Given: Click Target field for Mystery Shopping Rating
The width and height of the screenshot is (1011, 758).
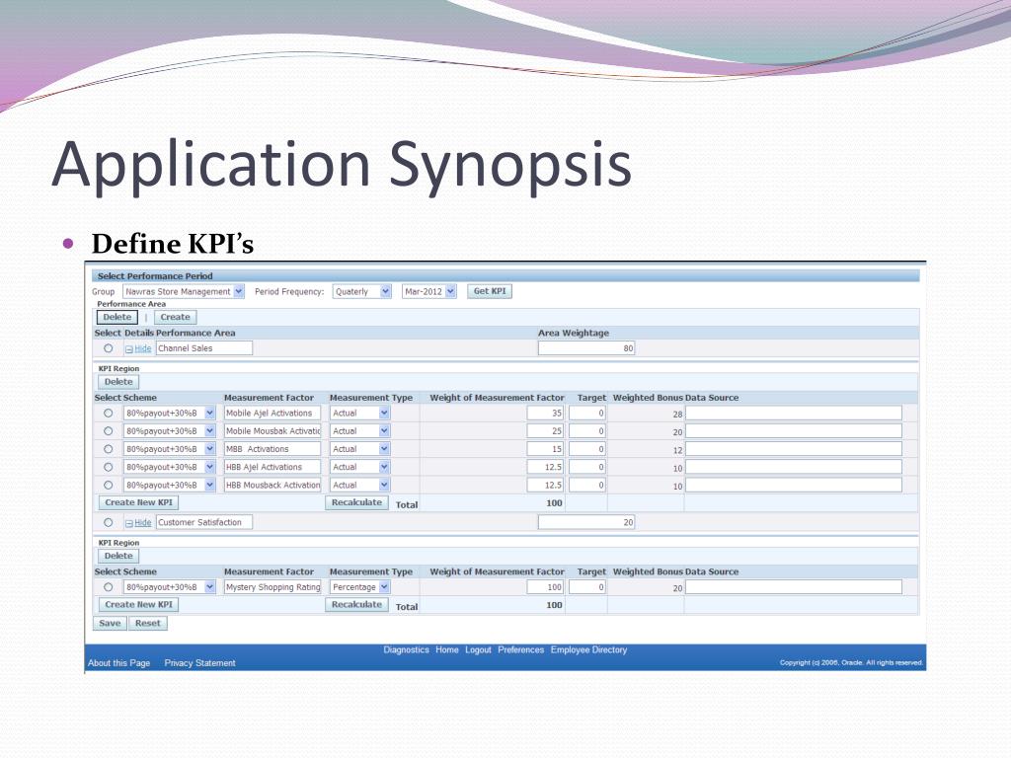Looking at the screenshot, I should (x=586, y=587).
